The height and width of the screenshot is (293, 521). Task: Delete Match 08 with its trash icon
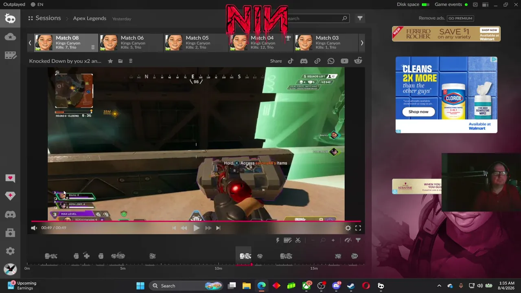tap(93, 47)
